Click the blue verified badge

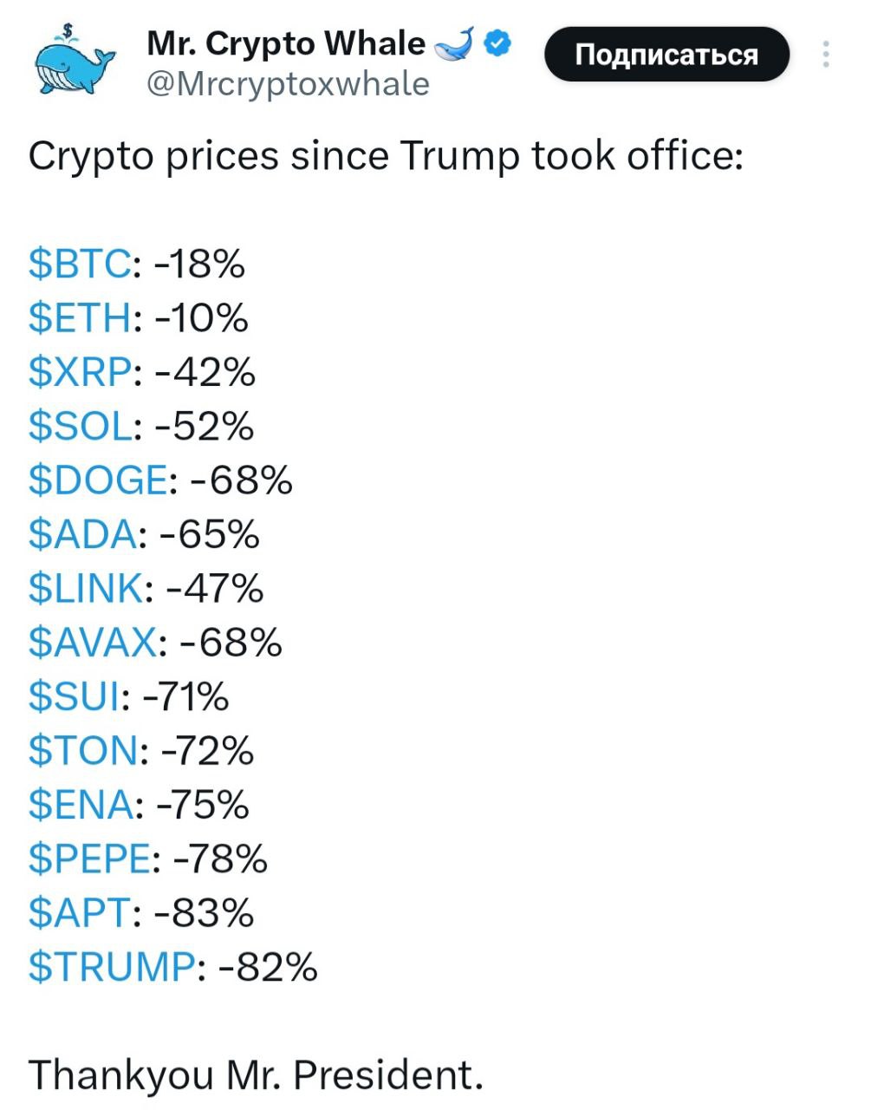[498, 42]
